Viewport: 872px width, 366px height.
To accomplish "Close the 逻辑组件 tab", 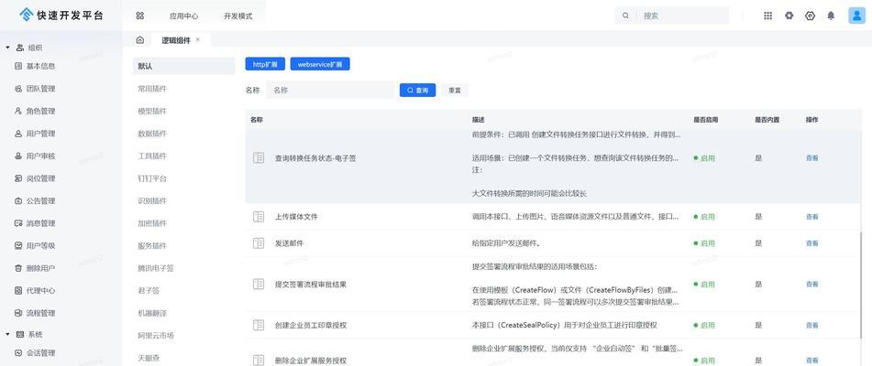I will pyautogui.click(x=198, y=40).
